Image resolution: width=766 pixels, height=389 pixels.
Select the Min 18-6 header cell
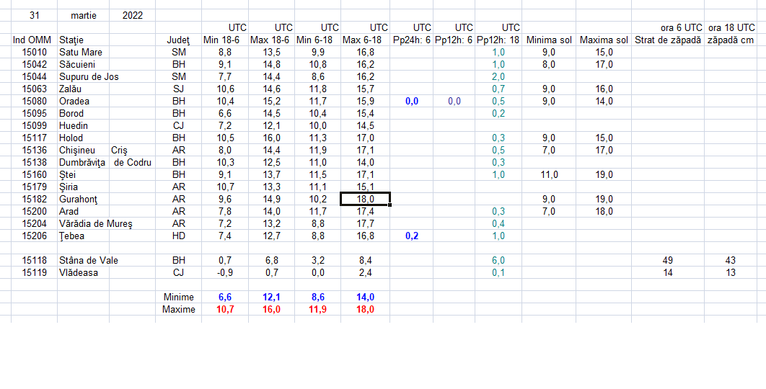pyautogui.click(x=225, y=40)
